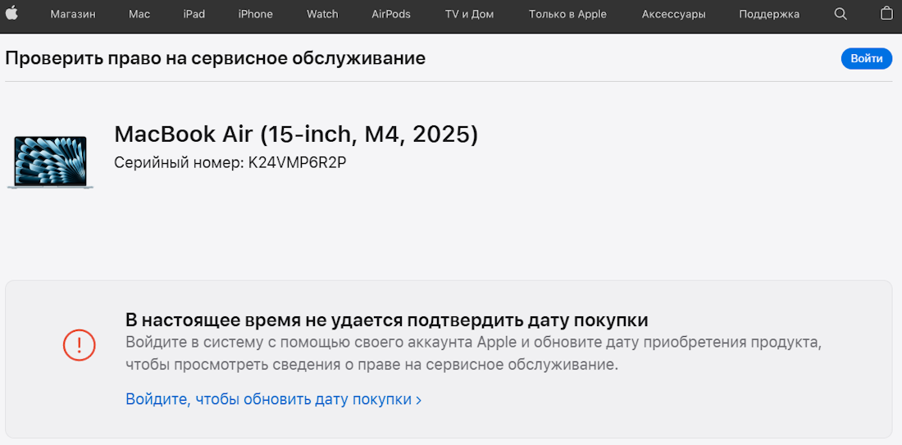Screen dimensions: 902x445
Task: Open the search magnifier icon
Action: (x=840, y=14)
